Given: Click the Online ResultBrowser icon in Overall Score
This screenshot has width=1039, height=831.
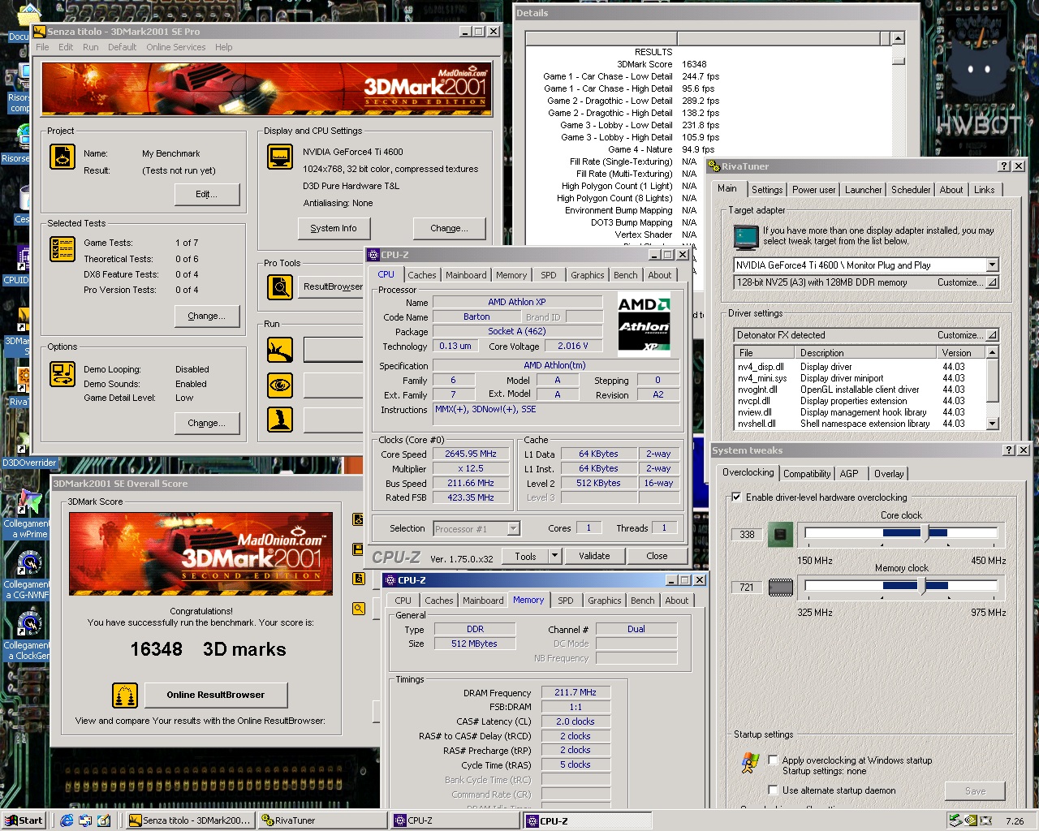Looking at the screenshot, I should point(125,695).
